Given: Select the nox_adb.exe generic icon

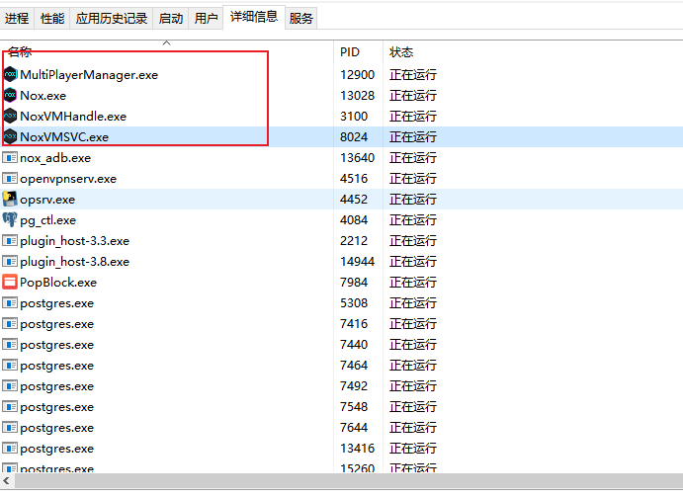Looking at the screenshot, I should 10,157.
